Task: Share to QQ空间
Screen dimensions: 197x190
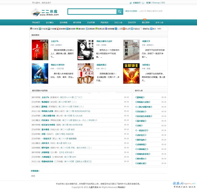Action: pos(43,29)
